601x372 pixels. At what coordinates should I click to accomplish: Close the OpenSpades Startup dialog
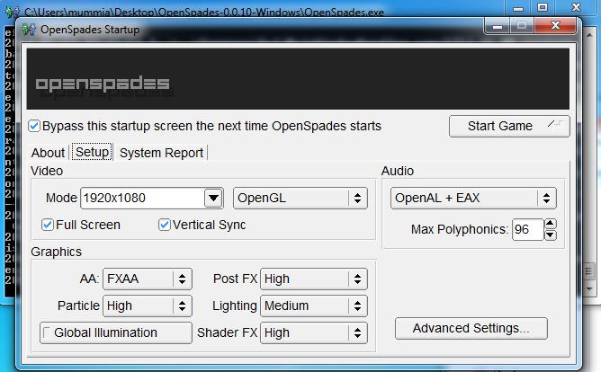point(555,26)
